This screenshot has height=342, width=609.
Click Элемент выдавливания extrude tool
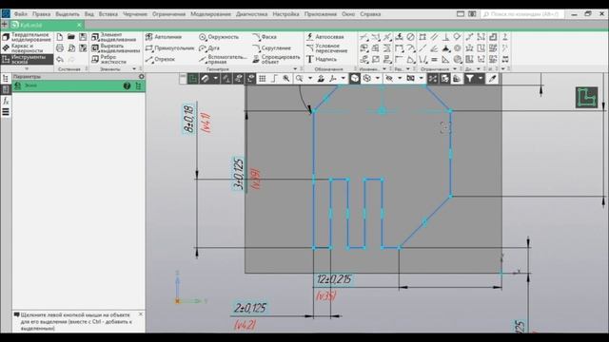pos(114,37)
